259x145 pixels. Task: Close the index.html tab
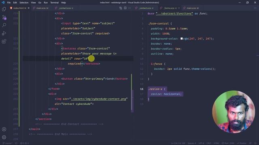(x=29, y=8)
